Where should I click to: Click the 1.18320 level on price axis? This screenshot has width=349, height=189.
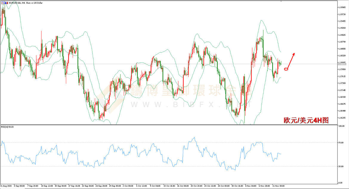click(x=342, y=56)
